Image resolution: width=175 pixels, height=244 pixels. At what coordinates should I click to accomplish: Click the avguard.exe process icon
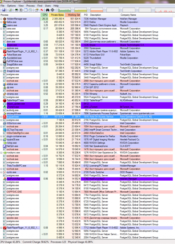[5, 117]
